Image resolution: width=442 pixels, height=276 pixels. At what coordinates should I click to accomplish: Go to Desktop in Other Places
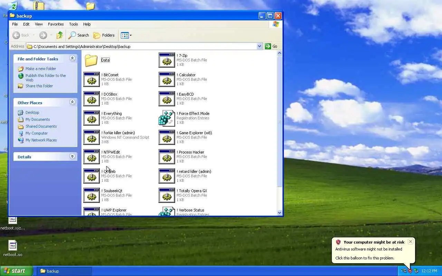(x=32, y=112)
